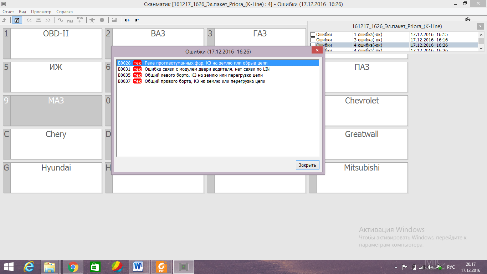This screenshot has height=274, width=487.
Task: Click the Закрыть button in errors dialog
Action: point(307,165)
